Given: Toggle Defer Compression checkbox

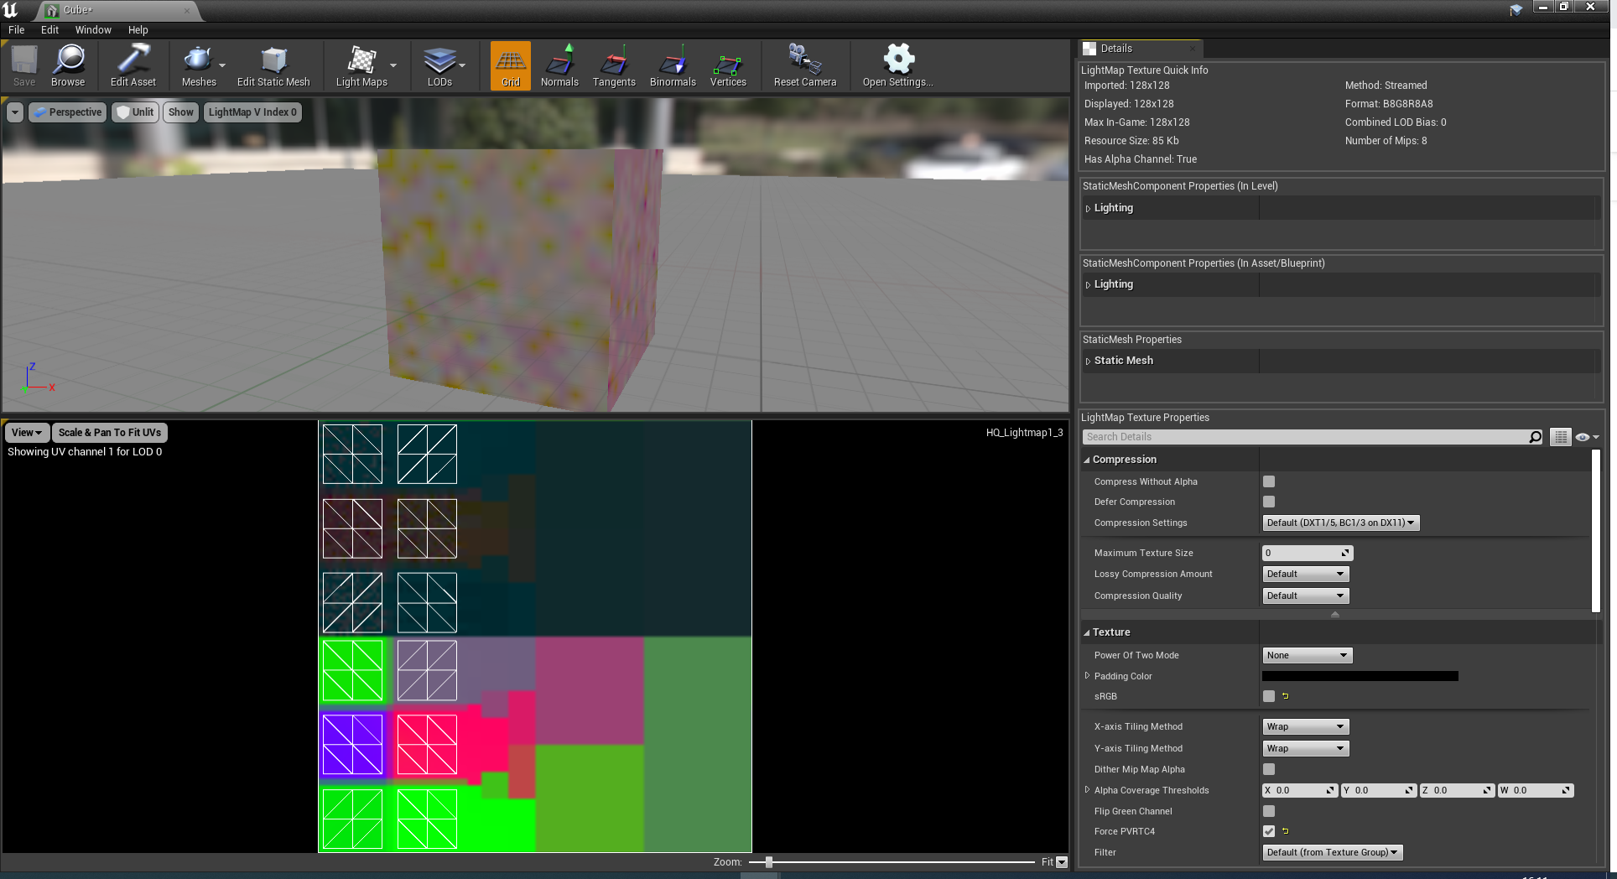Looking at the screenshot, I should pyautogui.click(x=1269, y=502).
